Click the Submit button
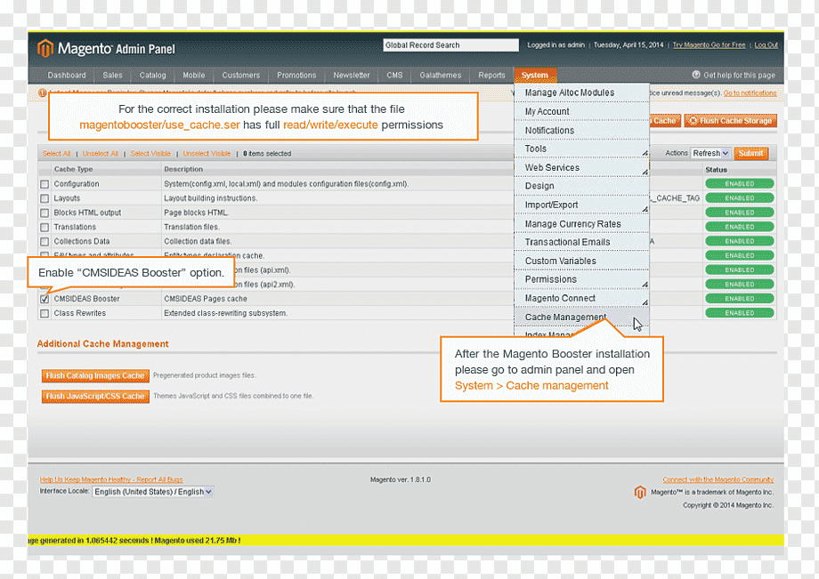The width and height of the screenshot is (819, 579). point(751,153)
